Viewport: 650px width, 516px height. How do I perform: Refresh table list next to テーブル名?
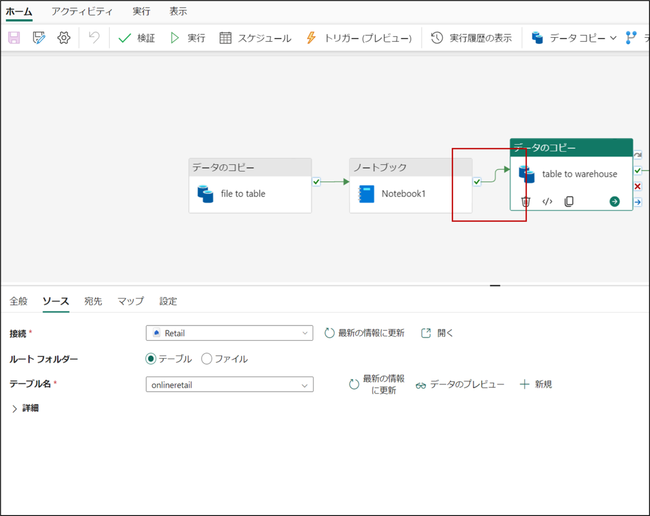click(377, 384)
